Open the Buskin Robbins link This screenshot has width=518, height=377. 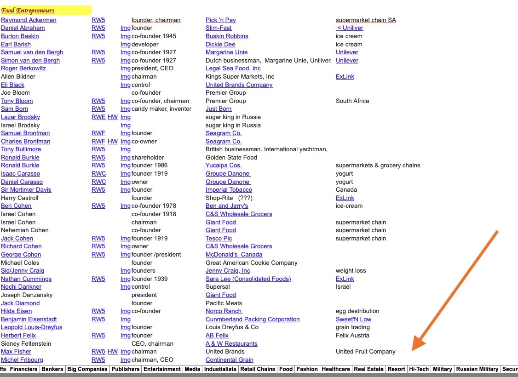(x=227, y=36)
